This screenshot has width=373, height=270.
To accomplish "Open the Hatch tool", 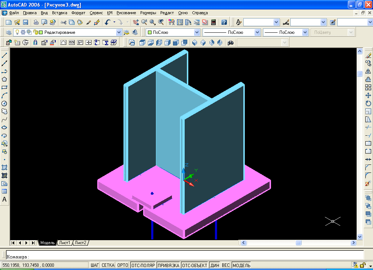I will pyautogui.click(x=5, y=167).
